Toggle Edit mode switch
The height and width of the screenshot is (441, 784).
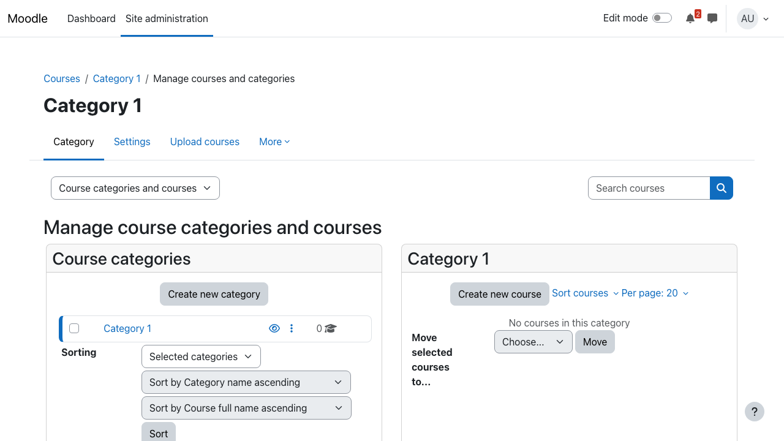coord(662,18)
